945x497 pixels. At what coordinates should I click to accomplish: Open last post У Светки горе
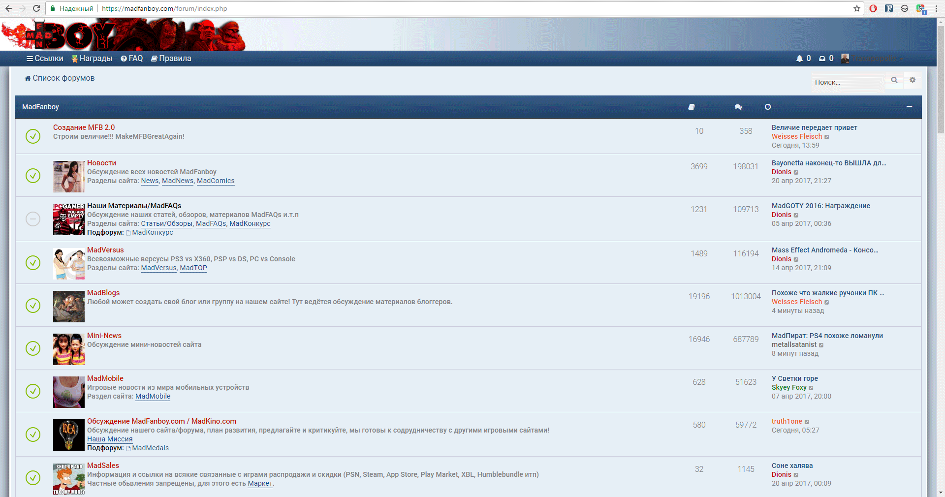795,378
